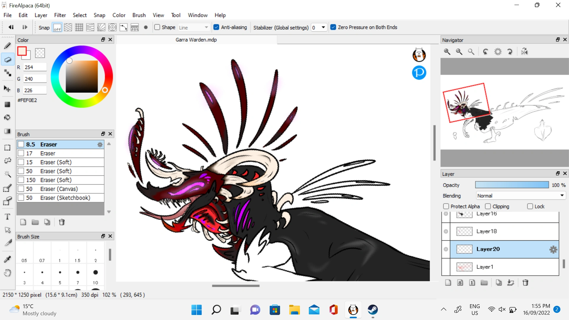Select the Fill (Bucket) tool
The height and width of the screenshot is (320, 569).
tap(7, 117)
